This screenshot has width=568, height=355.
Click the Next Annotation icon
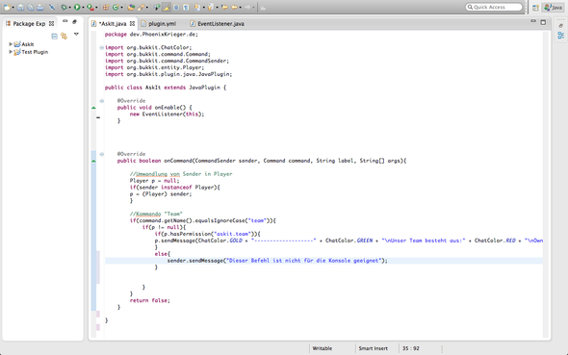pyautogui.click(x=197, y=8)
